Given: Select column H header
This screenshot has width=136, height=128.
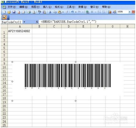Looking at the screenshot, I should tap(127, 26).
